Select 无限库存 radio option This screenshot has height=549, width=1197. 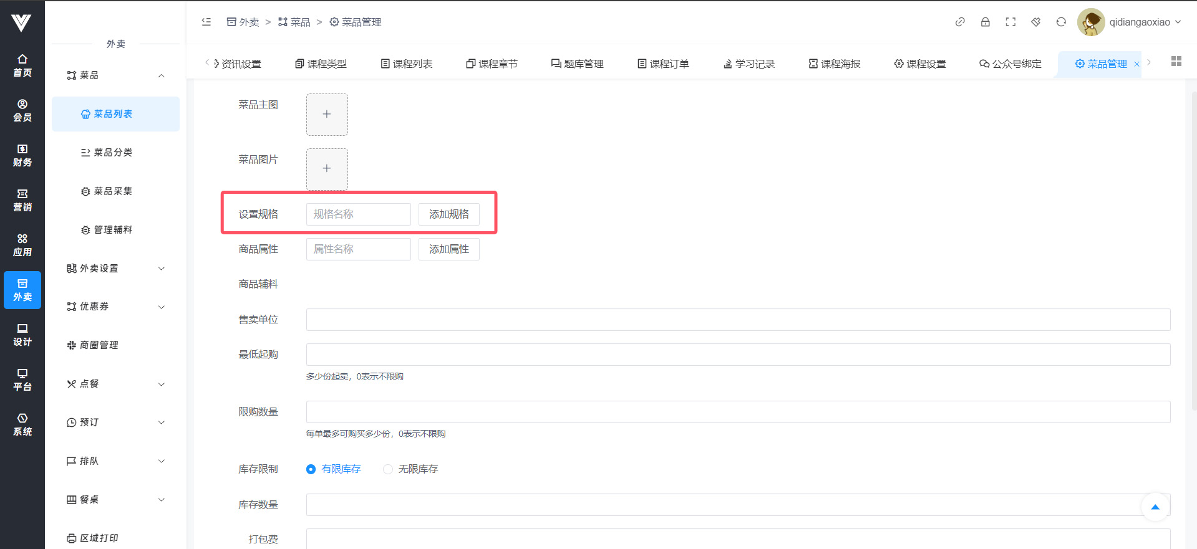click(388, 469)
